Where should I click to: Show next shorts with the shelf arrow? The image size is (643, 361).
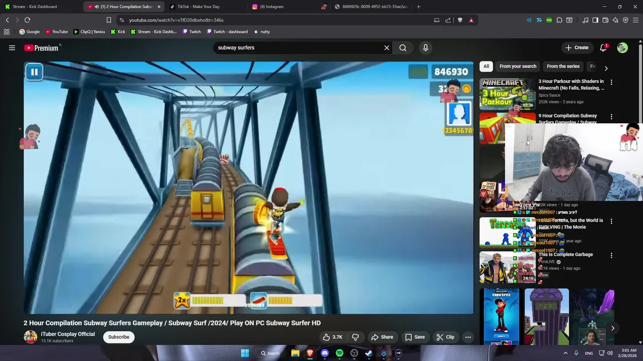coord(612,328)
